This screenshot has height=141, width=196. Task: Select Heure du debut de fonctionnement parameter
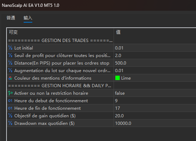click(51, 100)
